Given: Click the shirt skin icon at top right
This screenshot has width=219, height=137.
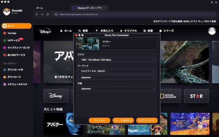Looking at the screenshot, I should coord(212,2).
